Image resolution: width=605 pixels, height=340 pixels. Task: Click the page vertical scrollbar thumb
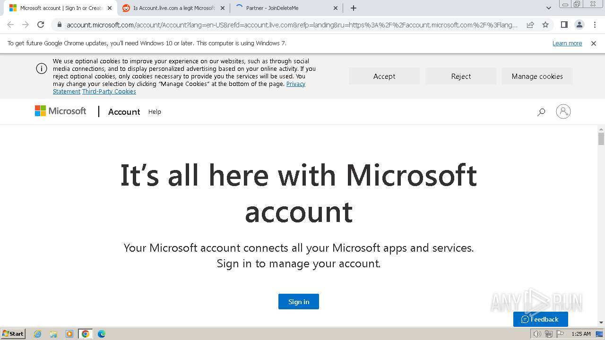[601, 139]
